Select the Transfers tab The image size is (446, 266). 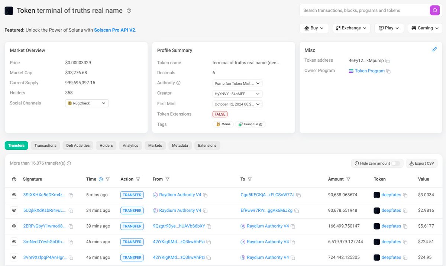point(16,146)
